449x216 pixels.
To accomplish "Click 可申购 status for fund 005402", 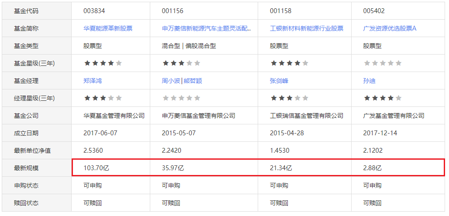I will click(372, 185).
